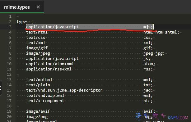Screen dimensions: 191x122
Task: Click the 'js;' extension on line 9
Action: [147, 59]
